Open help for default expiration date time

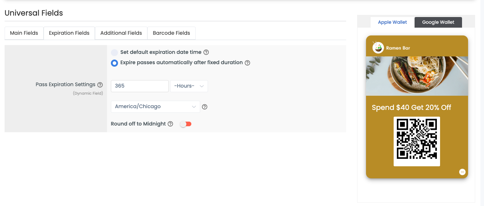click(206, 52)
